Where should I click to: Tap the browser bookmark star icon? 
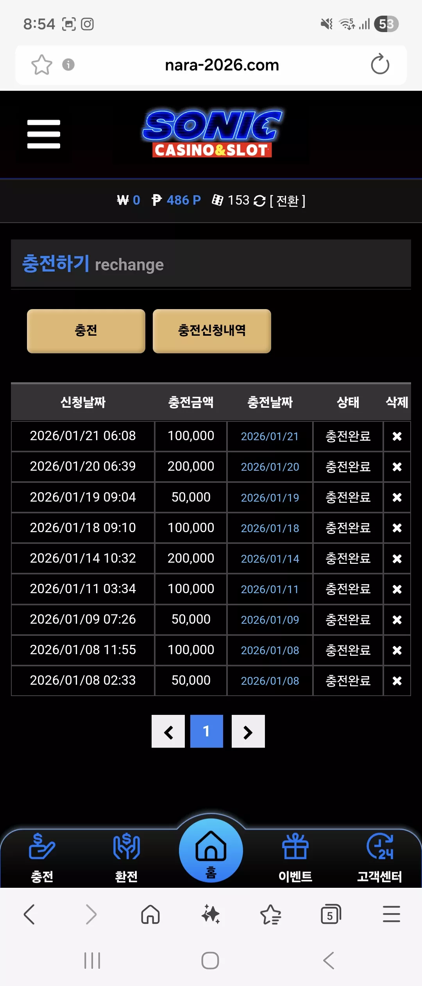point(41,65)
